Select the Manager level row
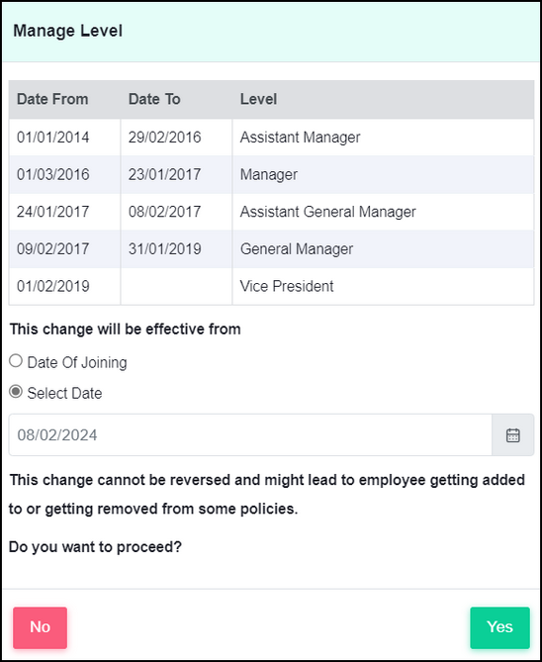Screen dimensions: 542x662 (x=271, y=174)
